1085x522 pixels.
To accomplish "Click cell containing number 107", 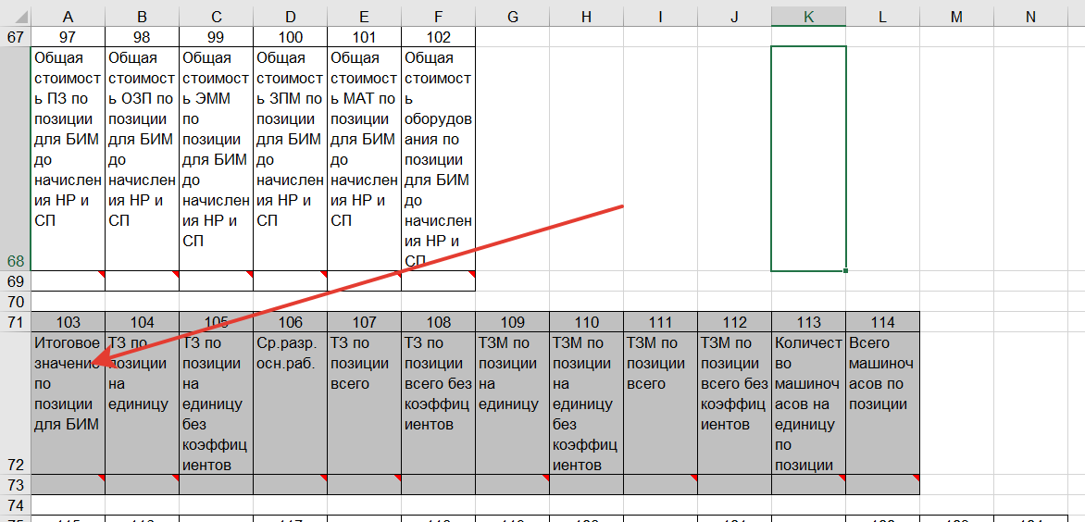I will 364,322.
